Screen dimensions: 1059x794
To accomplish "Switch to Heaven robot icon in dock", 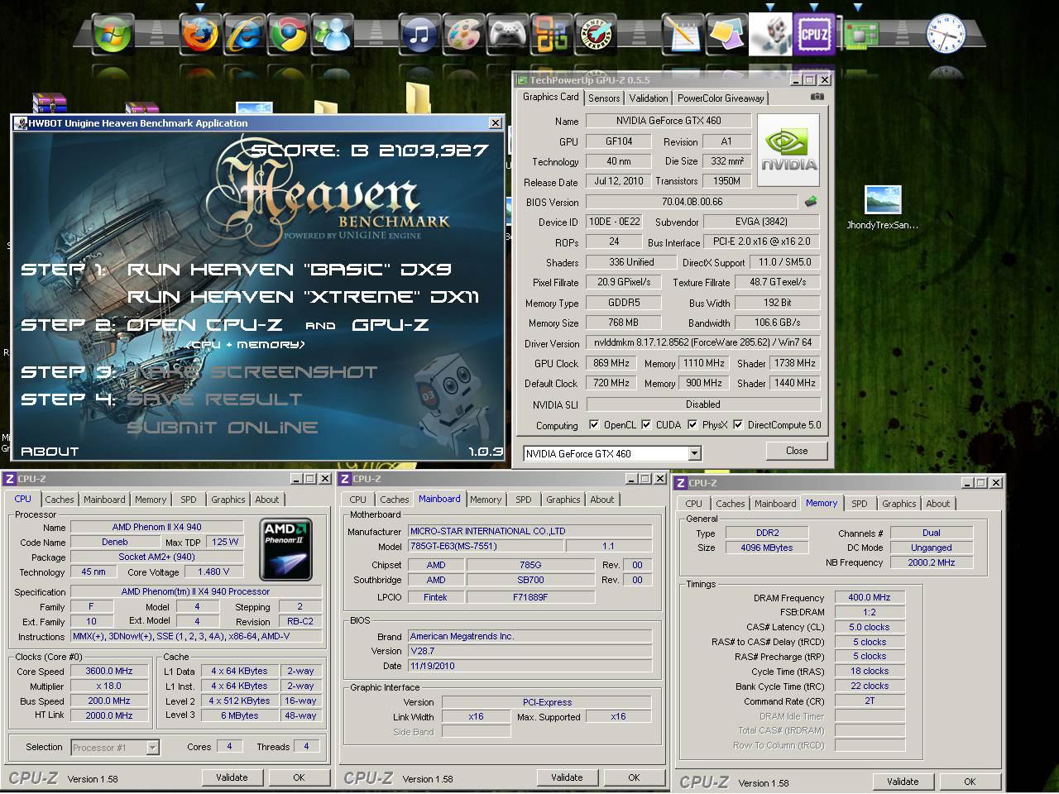I will (x=770, y=35).
